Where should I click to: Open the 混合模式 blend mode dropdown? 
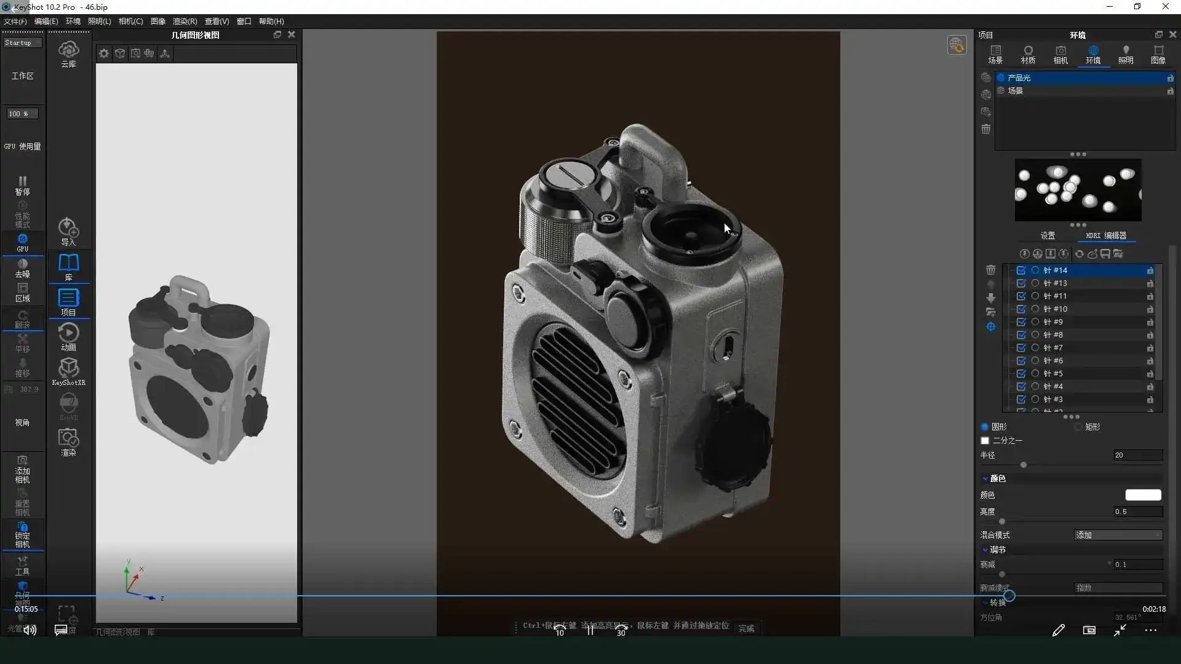coord(1118,536)
